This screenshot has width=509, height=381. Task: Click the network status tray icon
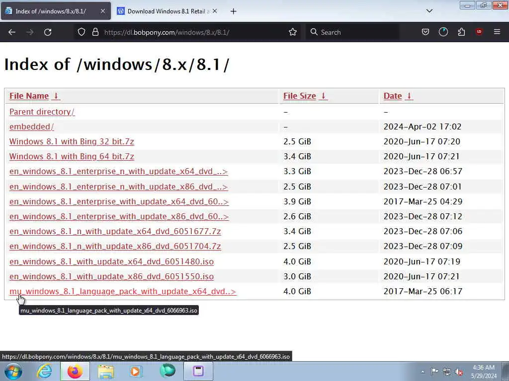coord(447,372)
